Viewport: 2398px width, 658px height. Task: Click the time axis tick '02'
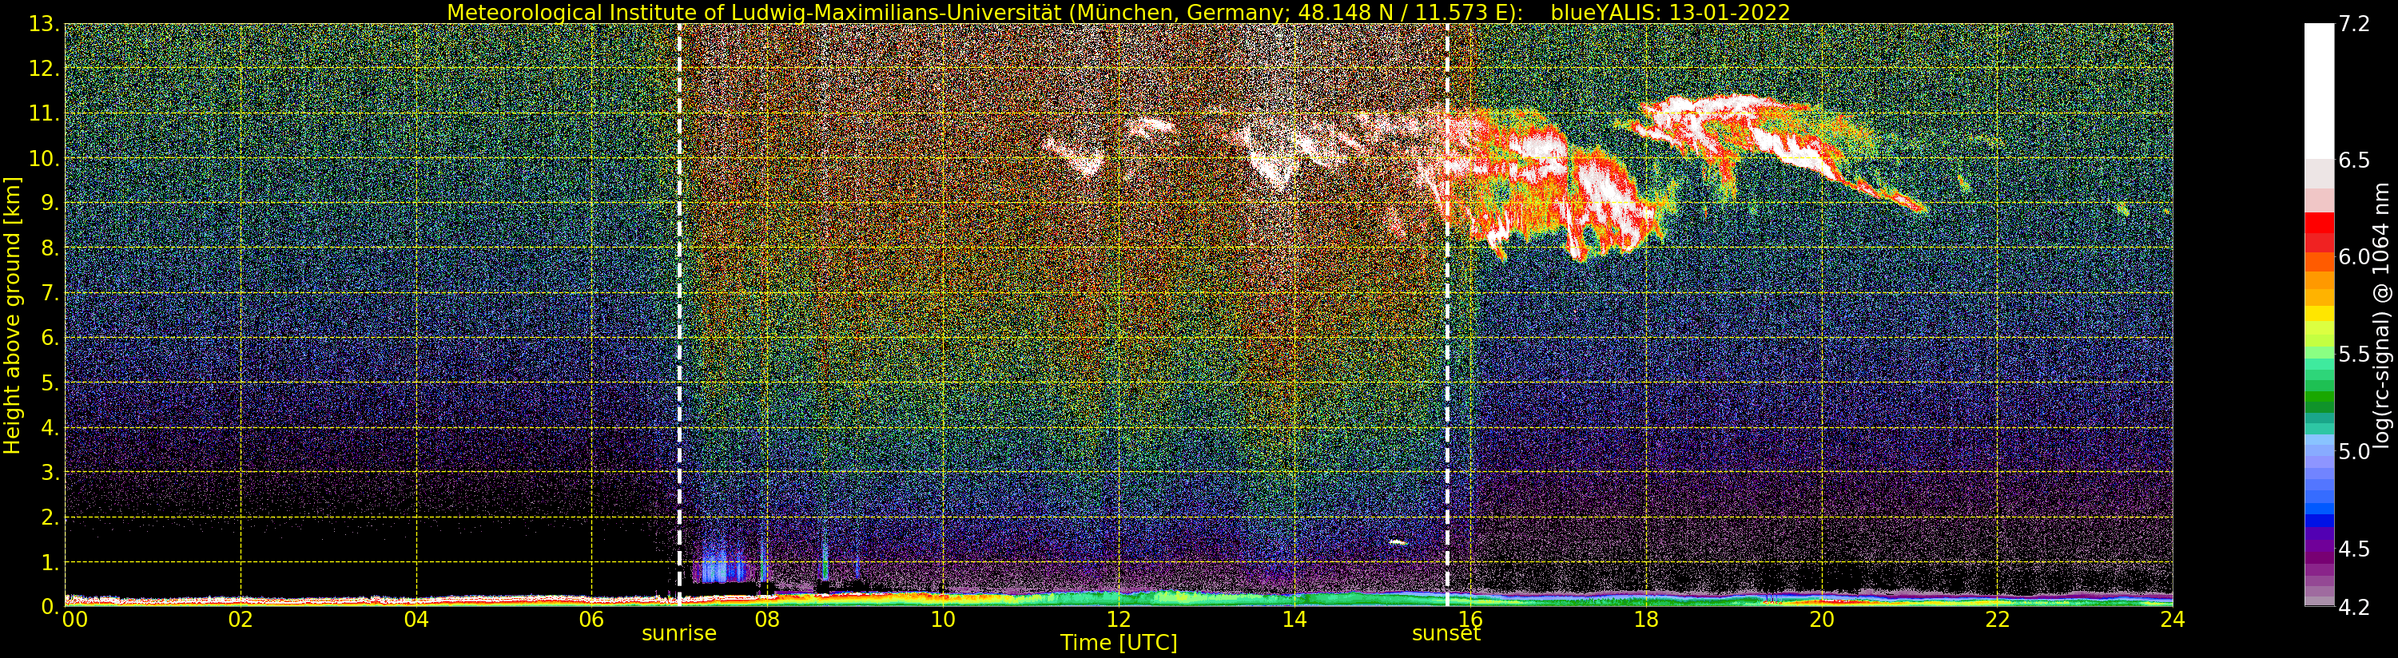(241, 619)
